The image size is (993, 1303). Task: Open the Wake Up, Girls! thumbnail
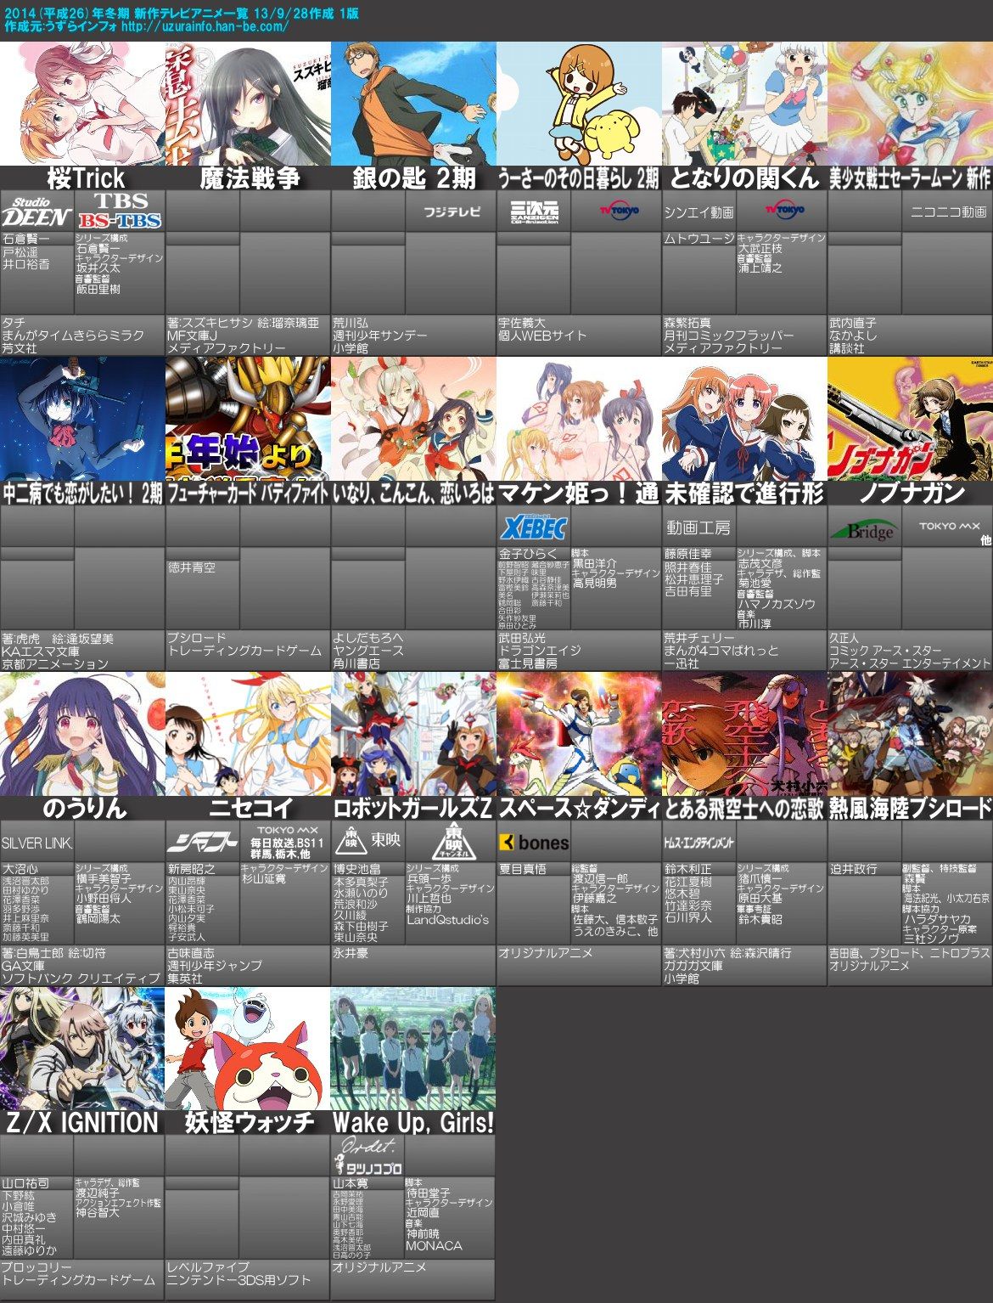coord(413,1048)
